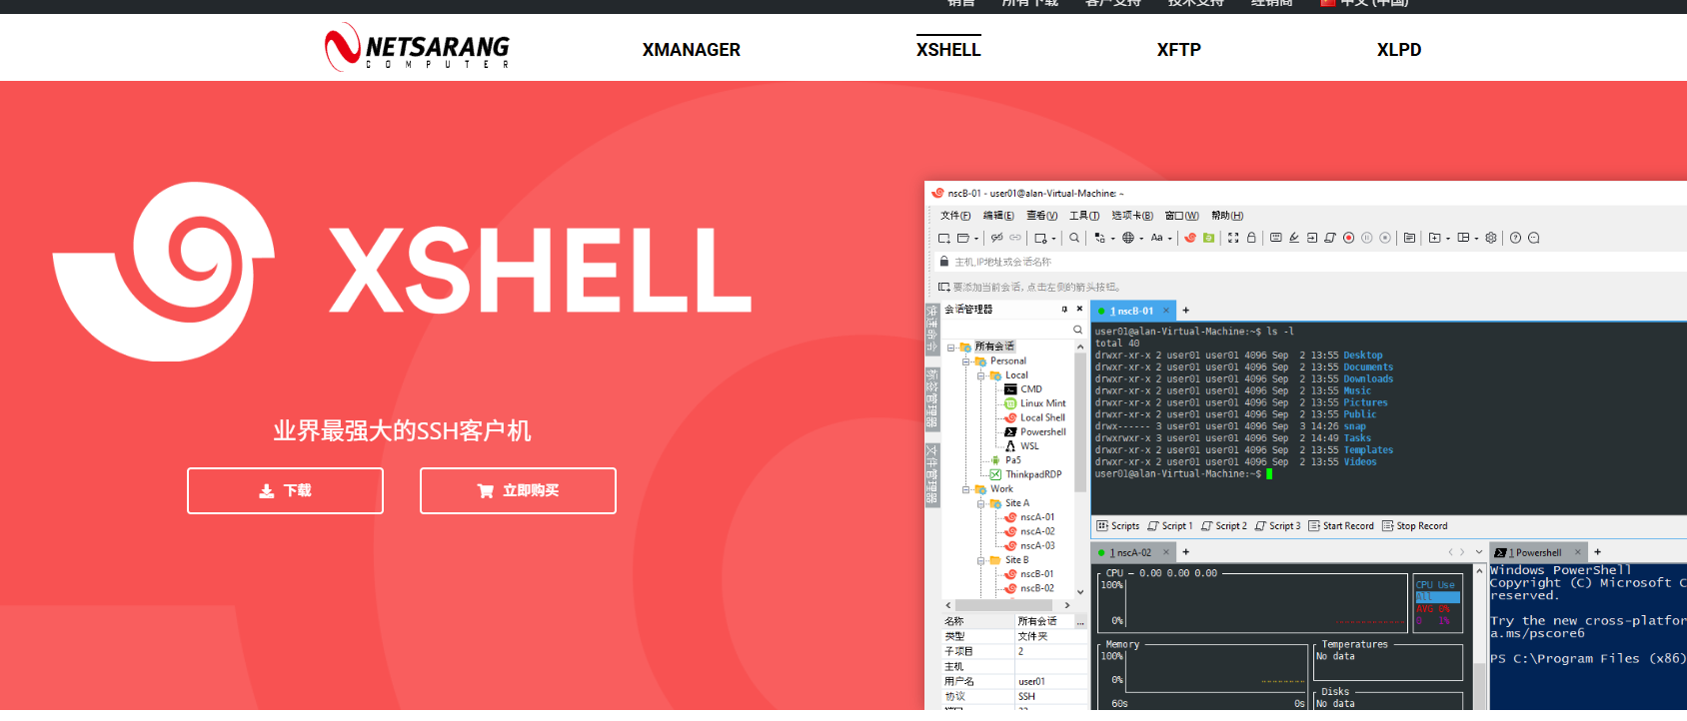Collapse the Site A folder node
The image size is (1687, 721).
click(981, 504)
